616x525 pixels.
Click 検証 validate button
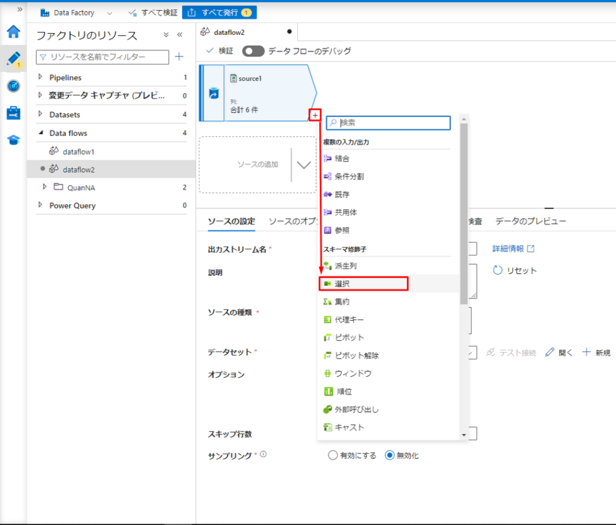click(220, 50)
